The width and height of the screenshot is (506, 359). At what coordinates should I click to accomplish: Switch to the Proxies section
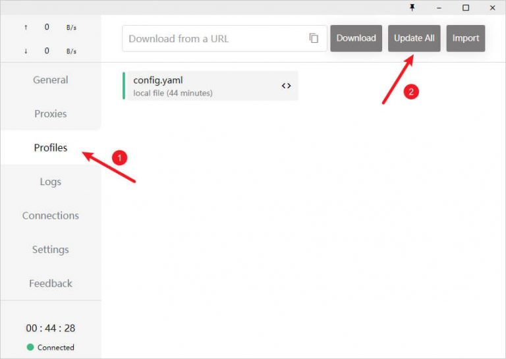[51, 113]
